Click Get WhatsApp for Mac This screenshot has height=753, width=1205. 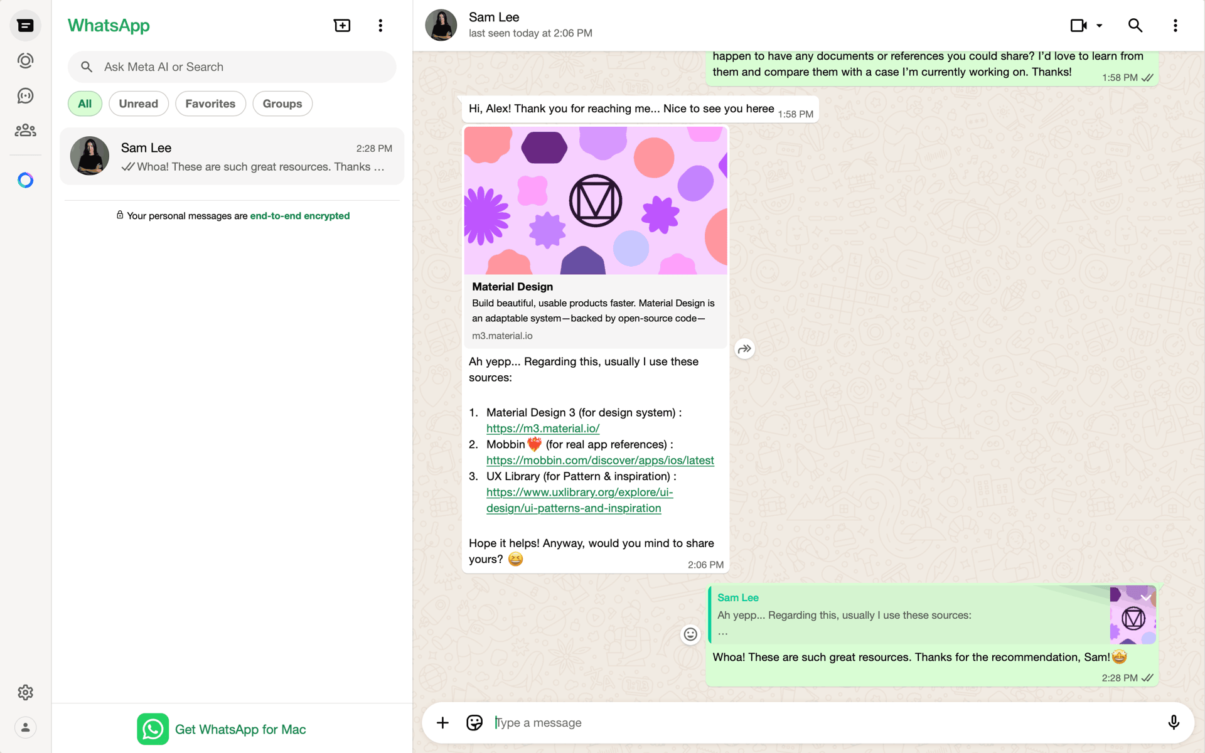(x=240, y=729)
